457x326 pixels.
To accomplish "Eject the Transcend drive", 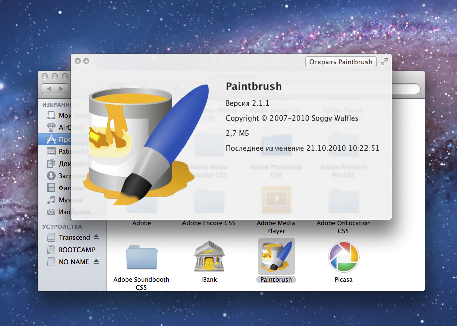I will click(x=97, y=237).
